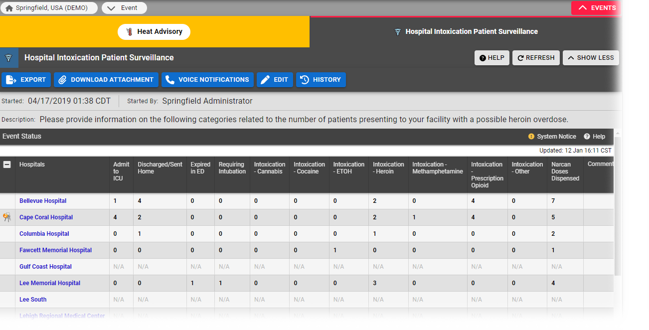Click the Help question mark in Event Status bar
Viewport: 649px width, 330px height.
[x=587, y=137]
